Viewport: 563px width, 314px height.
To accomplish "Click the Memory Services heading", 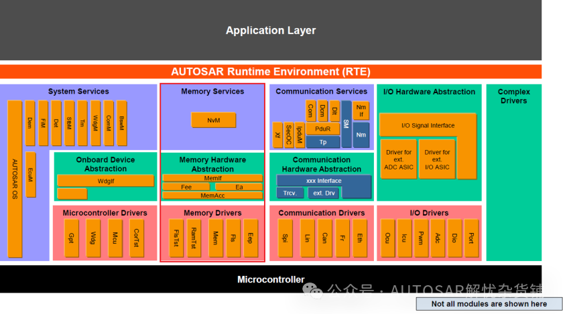I will tap(212, 92).
